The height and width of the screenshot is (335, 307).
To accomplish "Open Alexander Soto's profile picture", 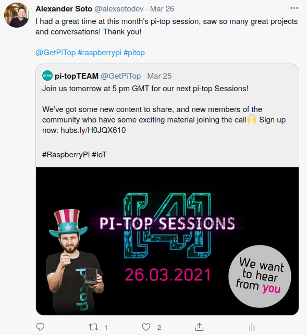I will pyautogui.click(x=17, y=15).
